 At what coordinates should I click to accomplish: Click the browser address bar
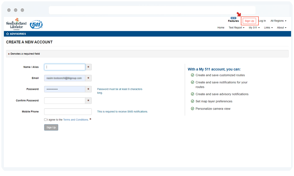pos(152,10)
